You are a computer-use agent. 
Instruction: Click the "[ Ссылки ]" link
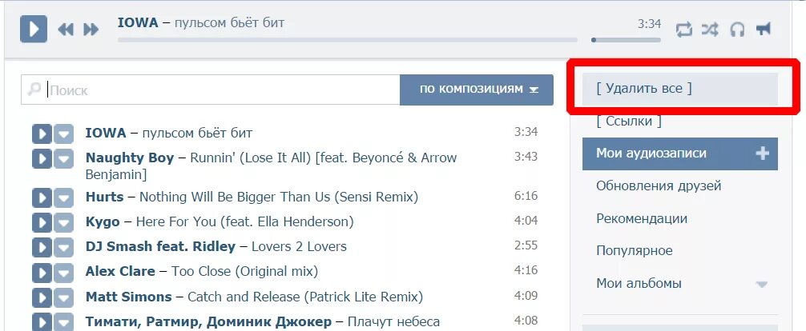coord(629,121)
